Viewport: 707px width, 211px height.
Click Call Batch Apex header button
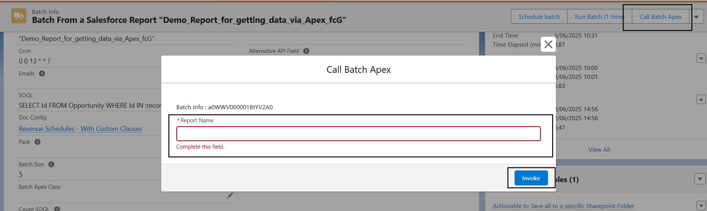[x=660, y=17]
